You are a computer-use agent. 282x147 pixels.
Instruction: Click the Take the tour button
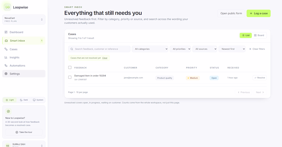pos(24,132)
